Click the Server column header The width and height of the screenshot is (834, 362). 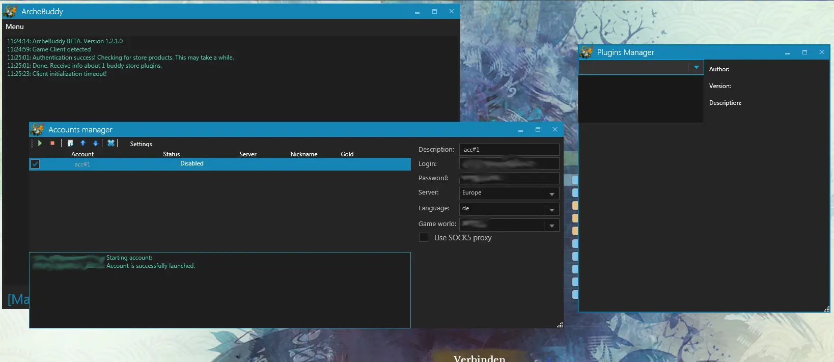[x=248, y=154]
